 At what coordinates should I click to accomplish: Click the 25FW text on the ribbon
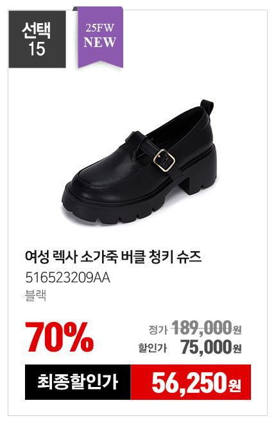(x=100, y=28)
